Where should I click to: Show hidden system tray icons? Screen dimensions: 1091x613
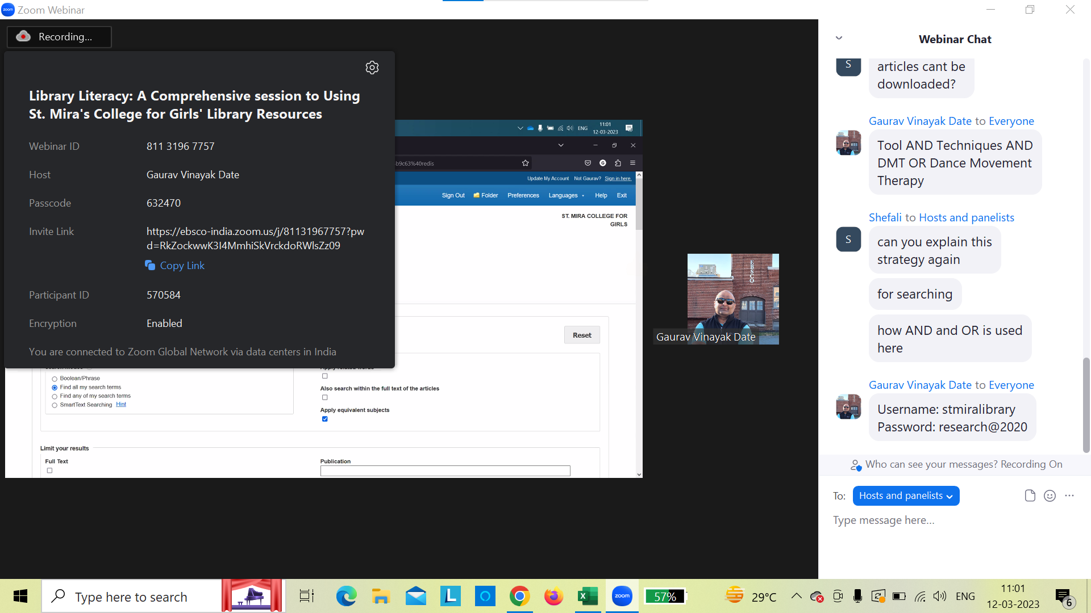pyautogui.click(x=797, y=596)
